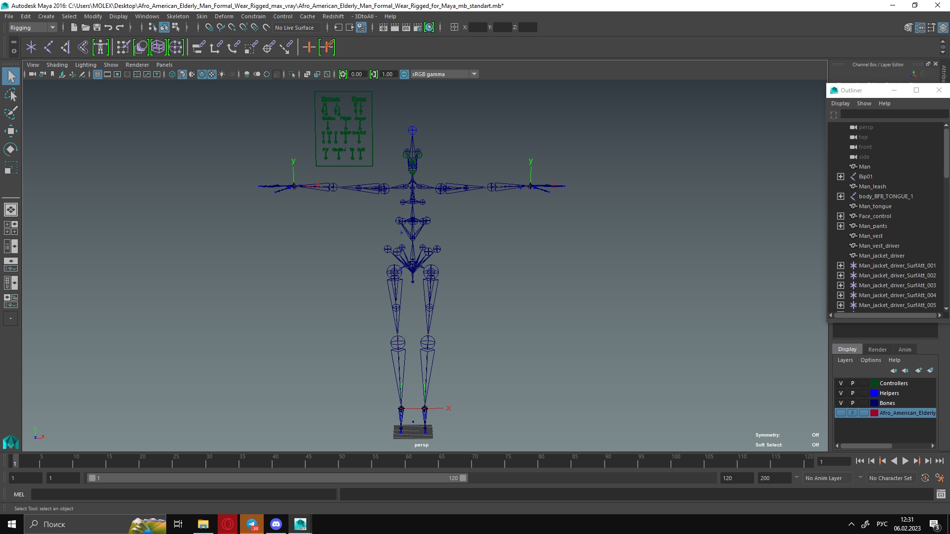Select Man_vest in the Outliner
This screenshot has height=534, width=950.
870,236
